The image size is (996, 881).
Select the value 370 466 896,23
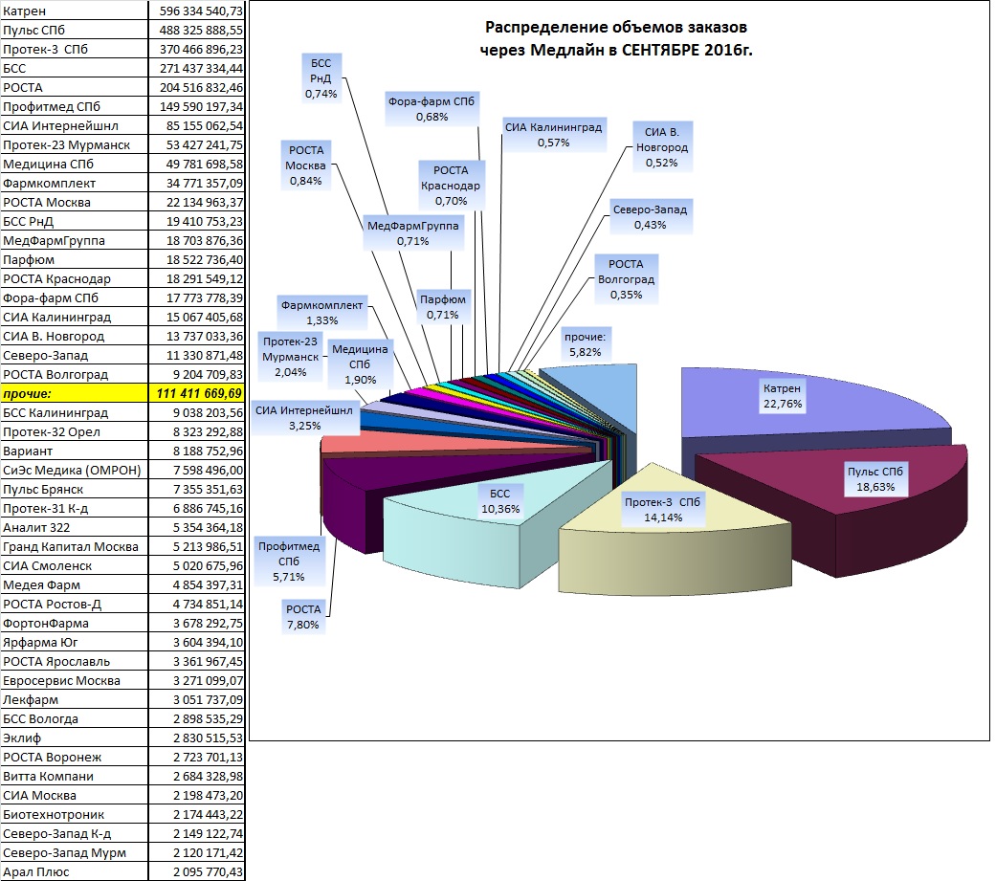[196, 49]
